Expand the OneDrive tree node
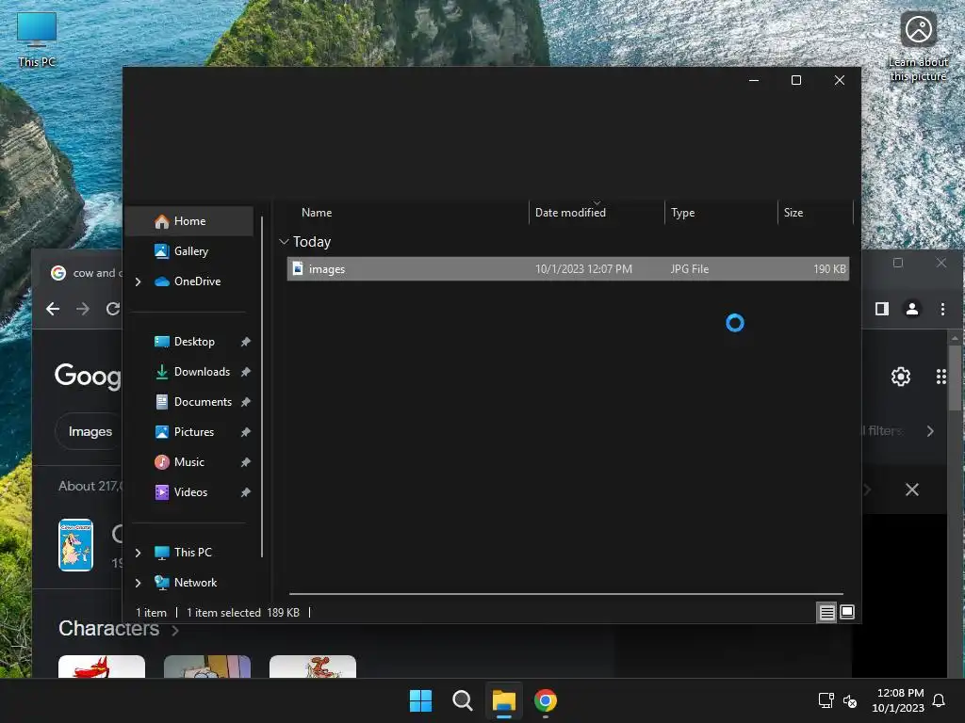Image resolution: width=965 pixels, height=723 pixels. click(x=138, y=281)
